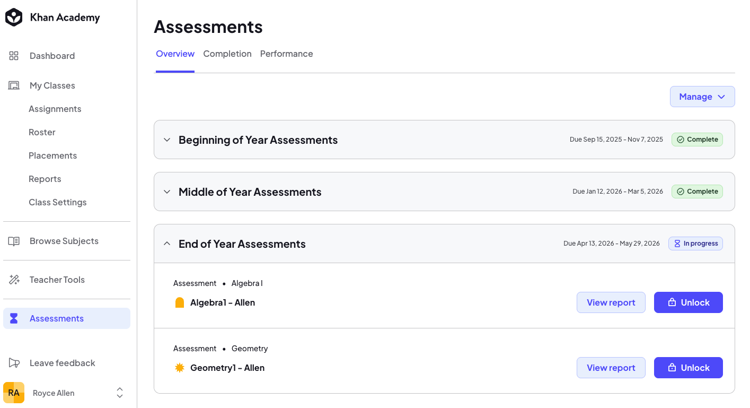Click the Assessments page title

(x=208, y=27)
